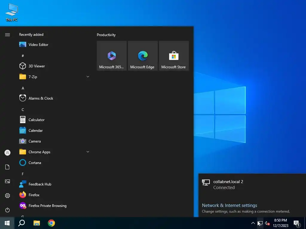Show hidden system tray icons
Image resolution: width=306 pixels, height=229 pixels.
pos(253,223)
